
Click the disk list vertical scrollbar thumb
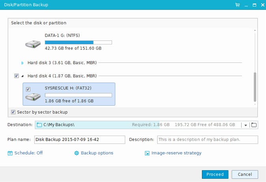[255, 87]
